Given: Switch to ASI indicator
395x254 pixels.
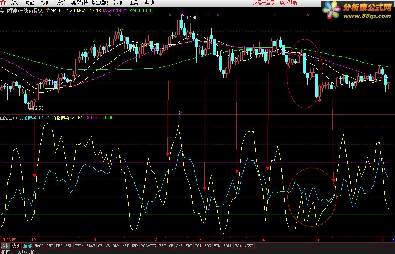Looking at the screenshot, I should click(126, 246).
